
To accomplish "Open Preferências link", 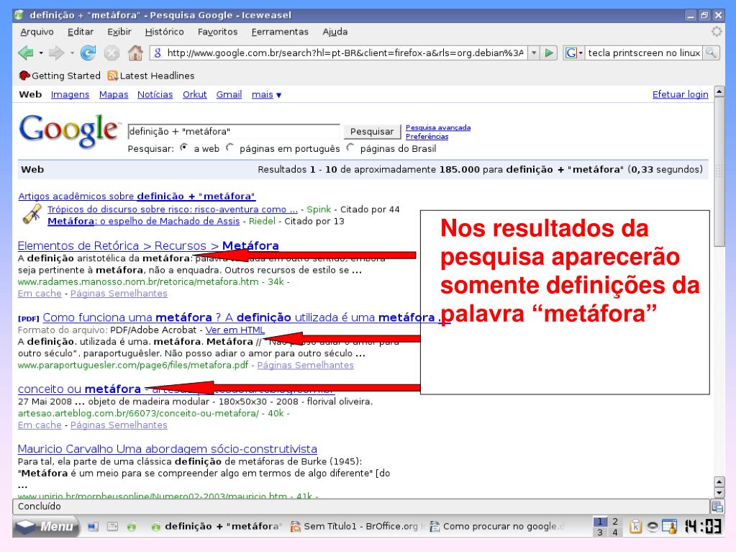I will click(x=427, y=137).
